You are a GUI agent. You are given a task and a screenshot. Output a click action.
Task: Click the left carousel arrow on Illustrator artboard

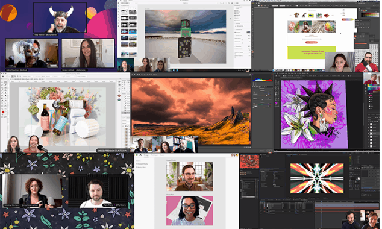290,15
